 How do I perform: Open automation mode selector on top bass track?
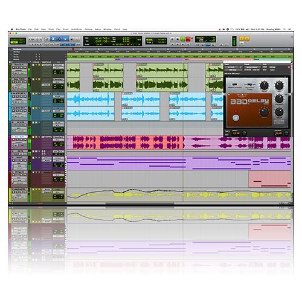pyautogui.click(x=22, y=73)
